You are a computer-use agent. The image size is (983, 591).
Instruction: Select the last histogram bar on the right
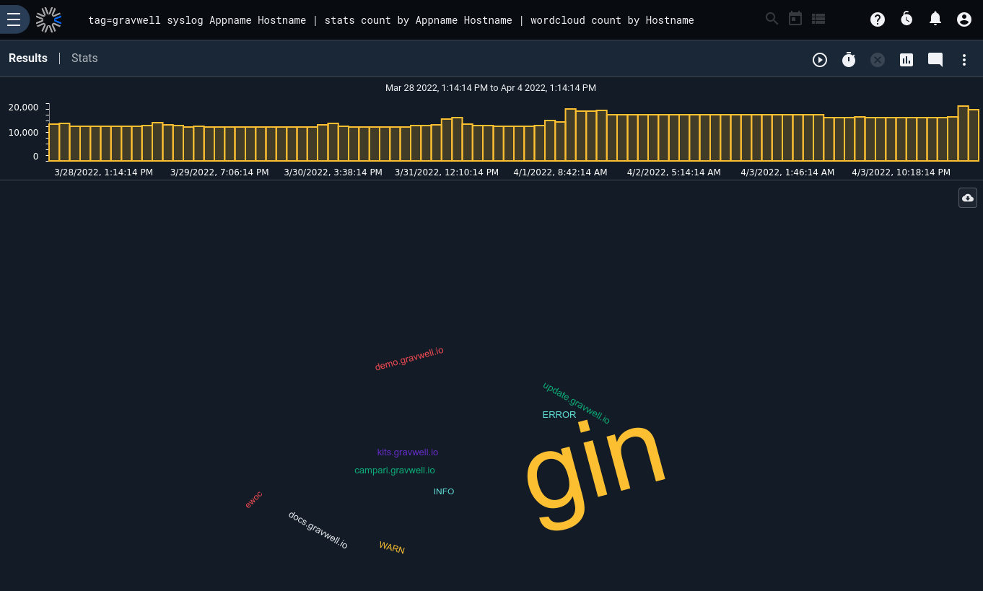974,135
